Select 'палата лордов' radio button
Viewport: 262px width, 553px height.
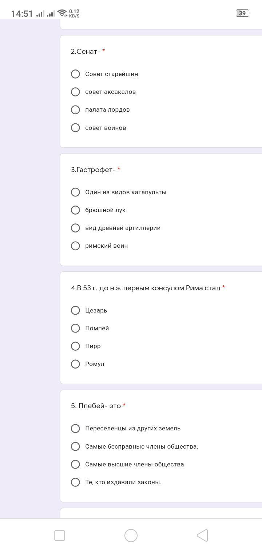click(75, 110)
